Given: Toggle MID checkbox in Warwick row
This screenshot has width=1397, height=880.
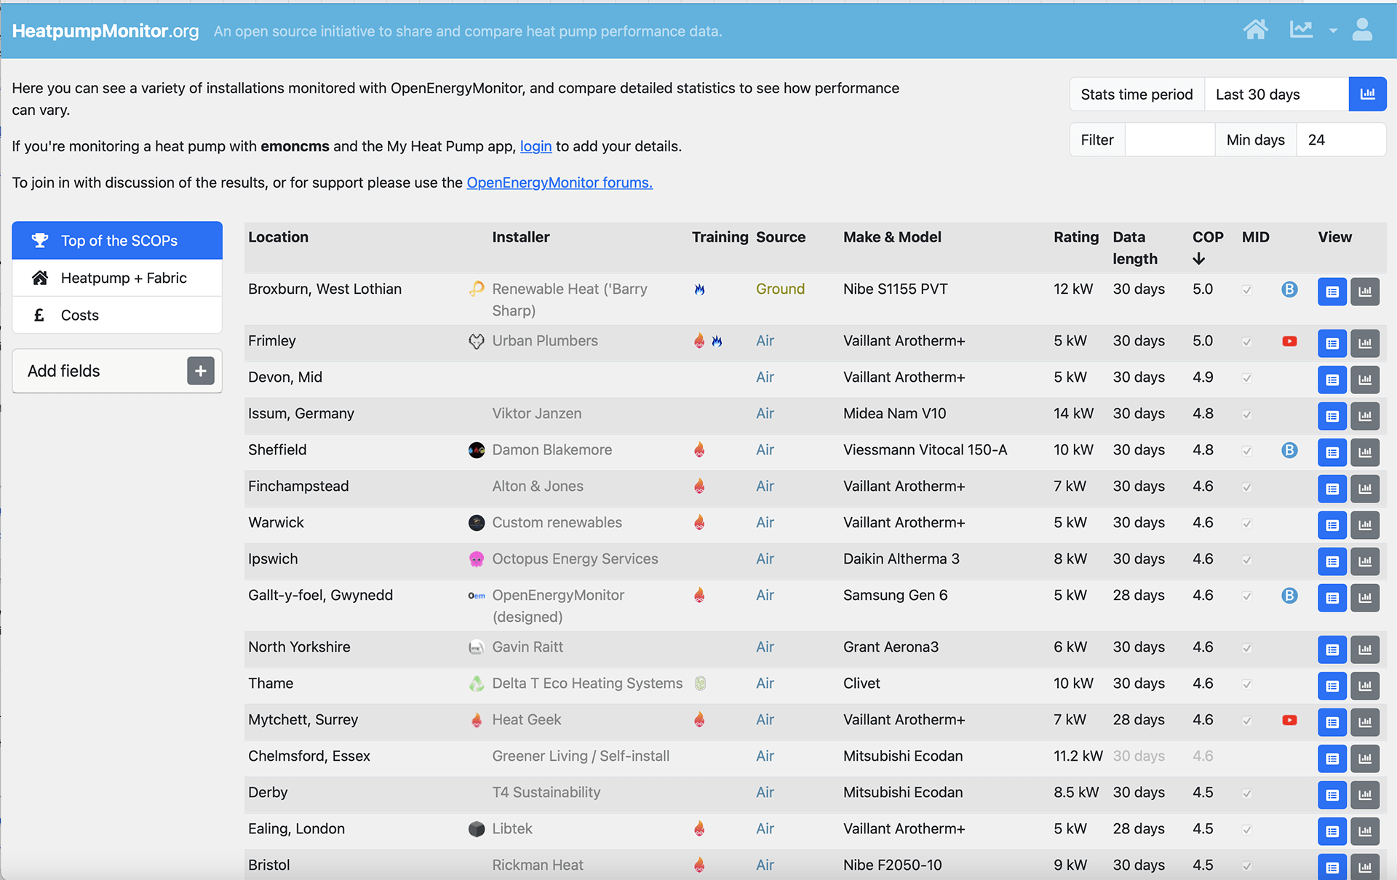Looking at the screenshot, I should tap(1246, 524).
